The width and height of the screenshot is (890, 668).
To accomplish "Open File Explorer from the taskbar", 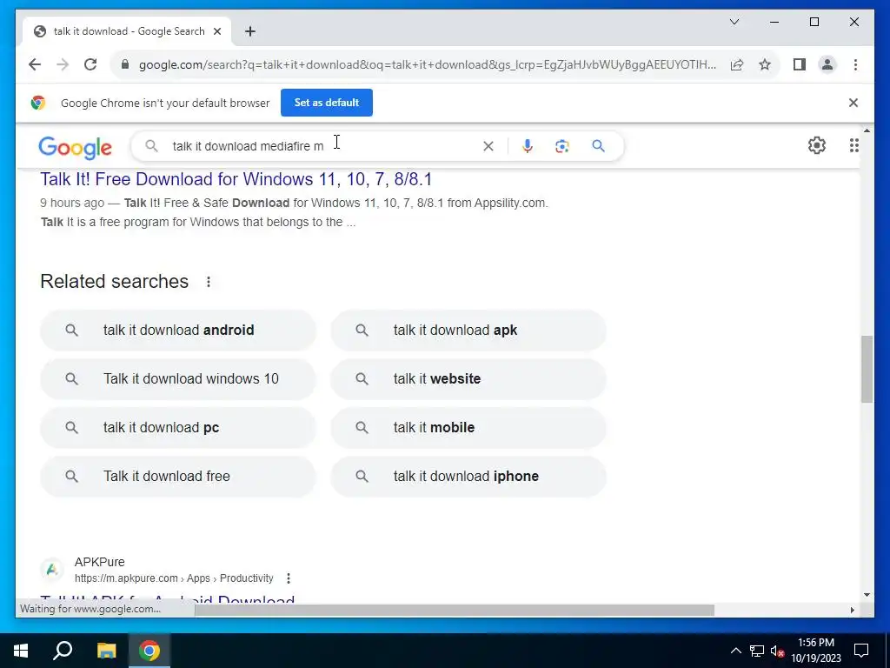I will tap(106, 651).
